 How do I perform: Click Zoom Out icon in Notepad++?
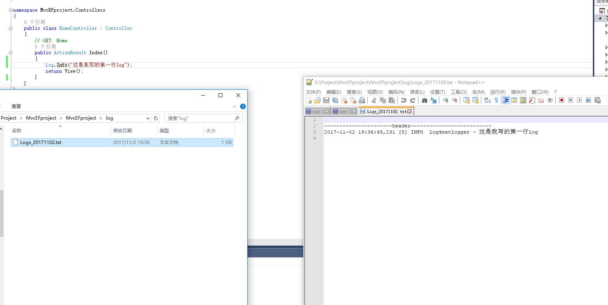coord(455,100)
